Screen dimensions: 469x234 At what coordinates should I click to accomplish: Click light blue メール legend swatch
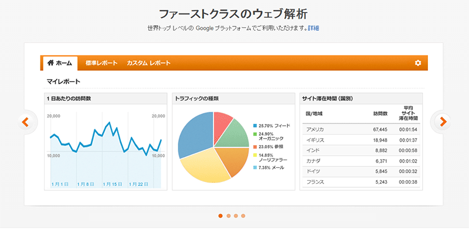[x=255, y=168]
